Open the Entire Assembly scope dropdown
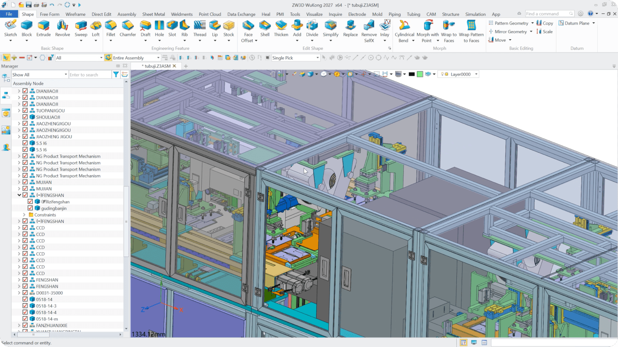Image resolution: width=618 pixels, height=347 pixels. tap(136, 58)
